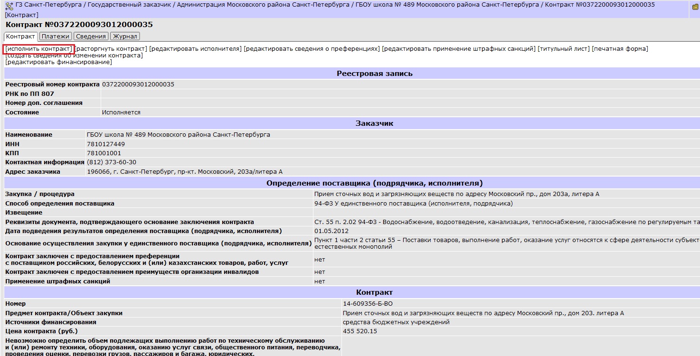Click the ИНН value 7810127449
Screen dimensions: 700x356
coord(106,144)
